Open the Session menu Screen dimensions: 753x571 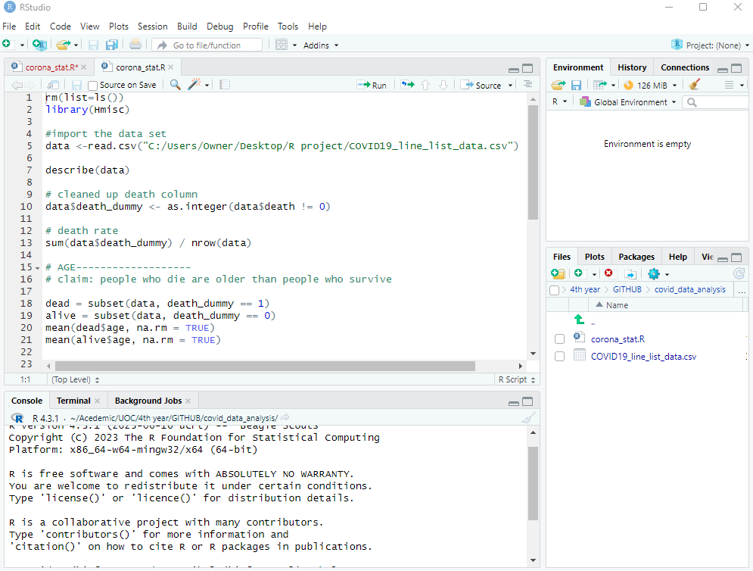(152, 27)
